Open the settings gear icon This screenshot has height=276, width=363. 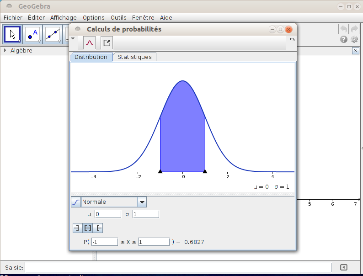click(x=354, y=40)
